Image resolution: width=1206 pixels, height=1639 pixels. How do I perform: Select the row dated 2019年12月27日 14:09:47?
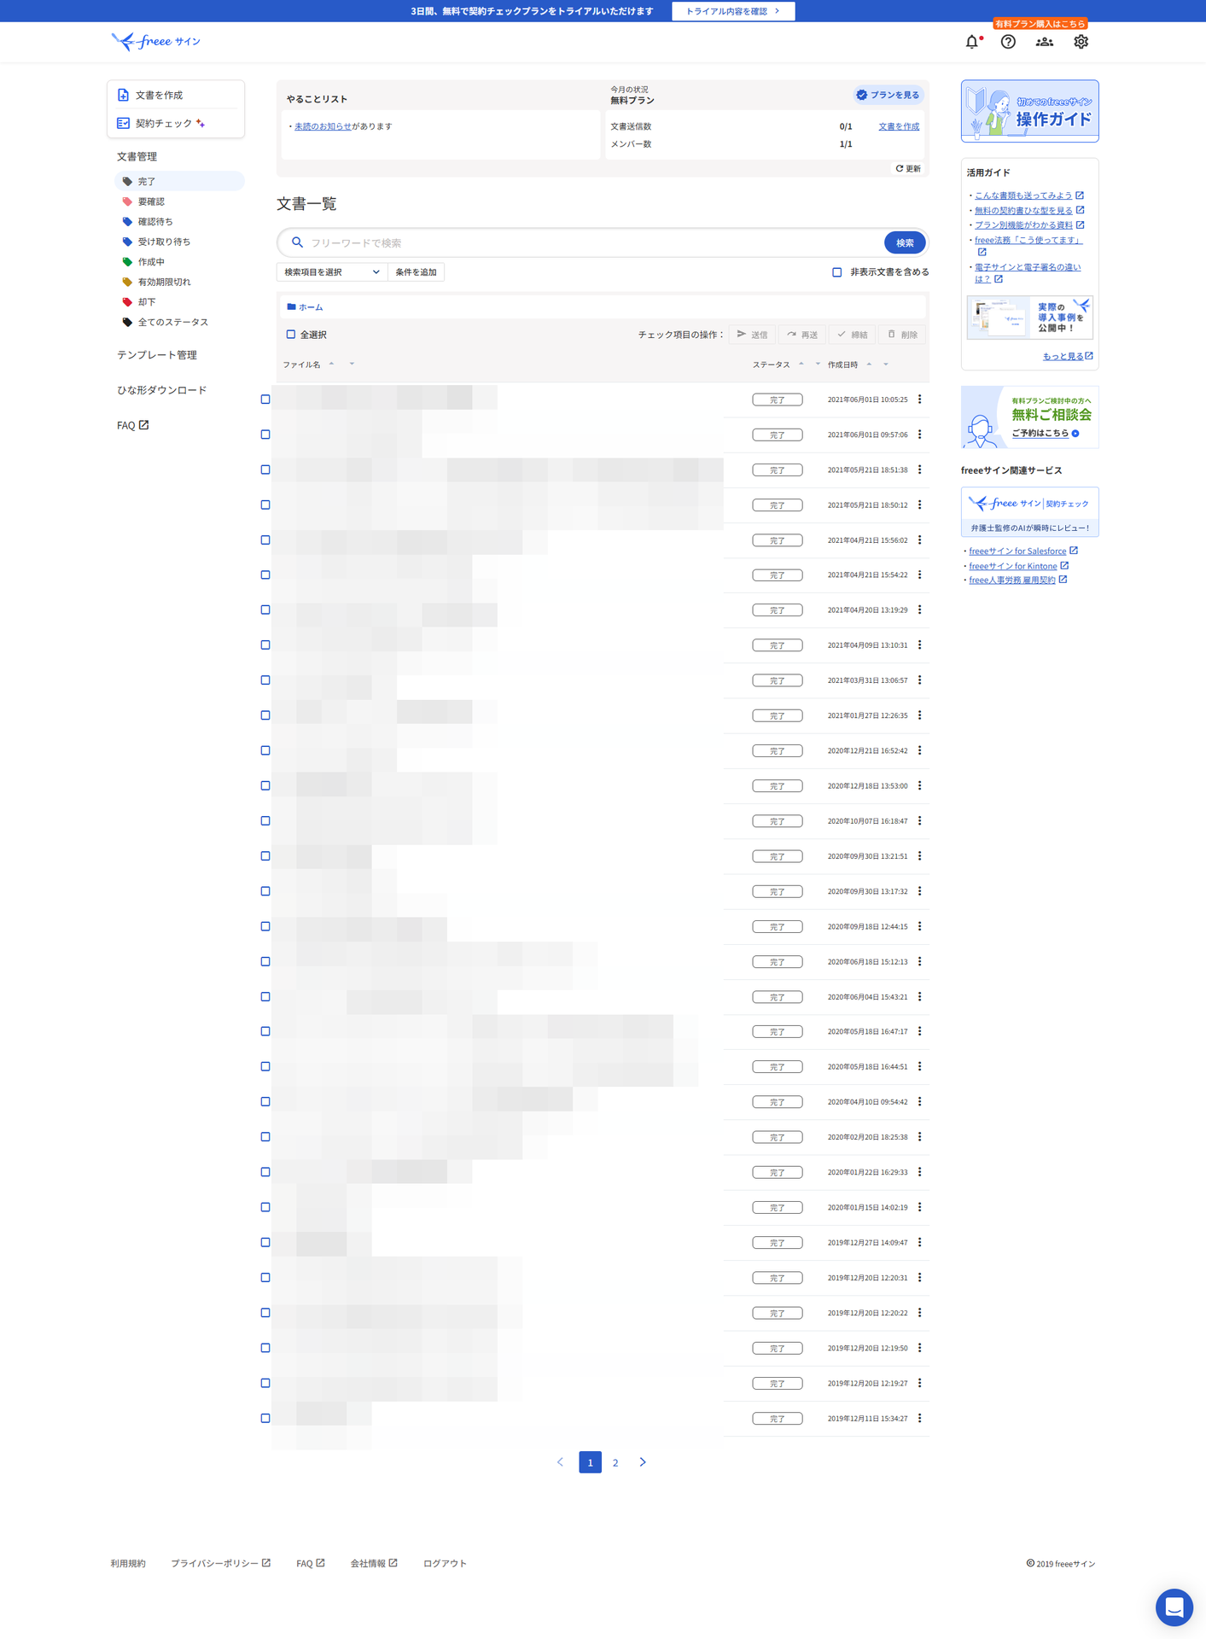265,1242
